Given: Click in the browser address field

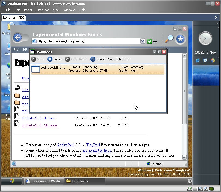Looking at the screenshot, I should [87, 41].
